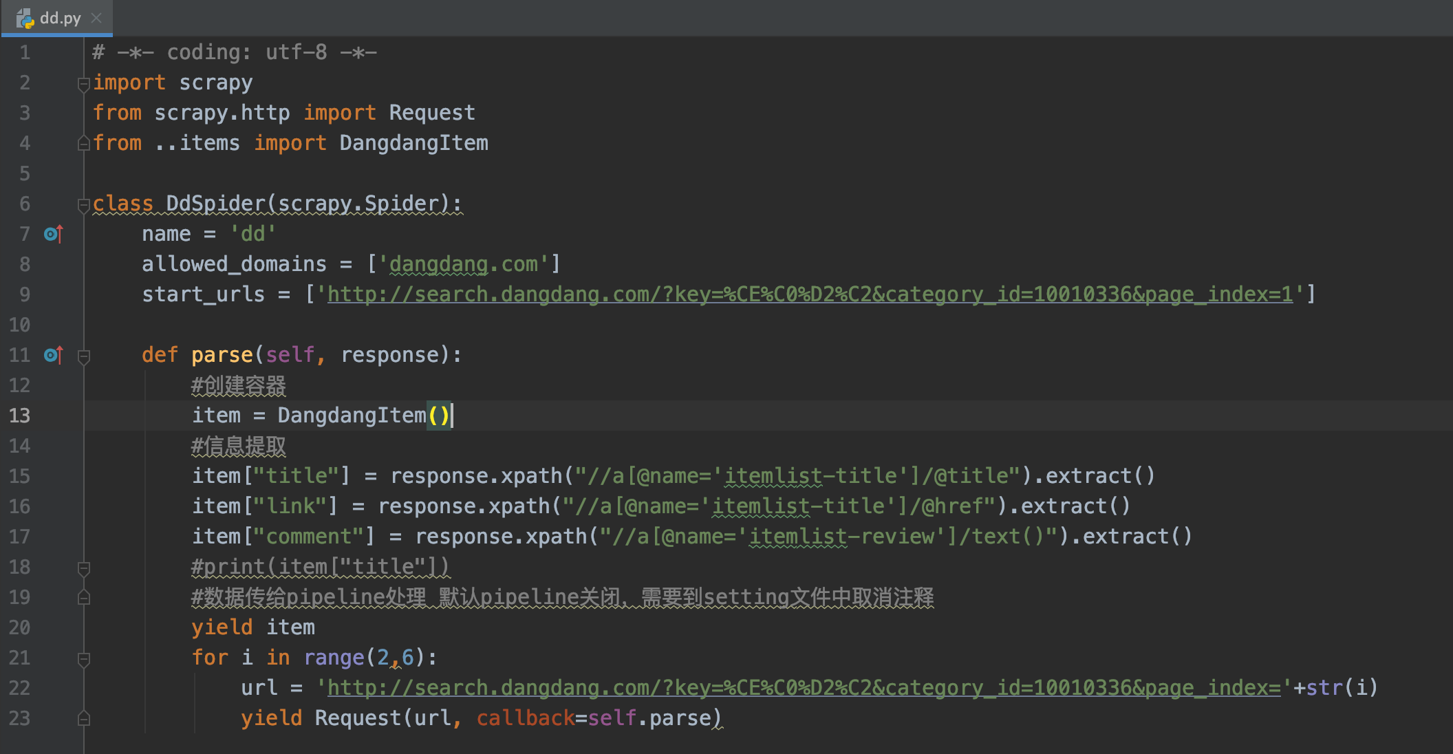Click fold end marker at from ..items import line
Image resolution: width=1453 pixels, height=754 pixels.
(x=84, y=143)
